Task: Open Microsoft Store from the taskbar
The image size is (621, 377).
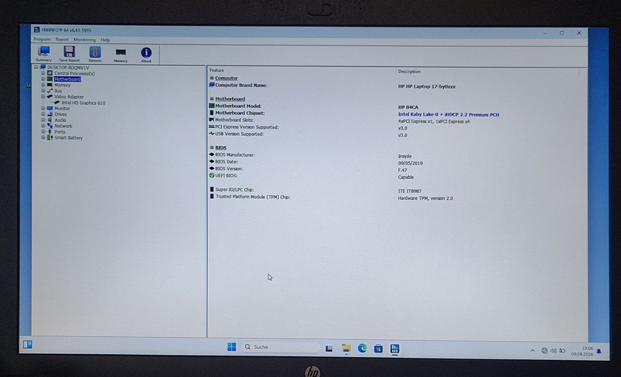Action: [x=378, y=349]
